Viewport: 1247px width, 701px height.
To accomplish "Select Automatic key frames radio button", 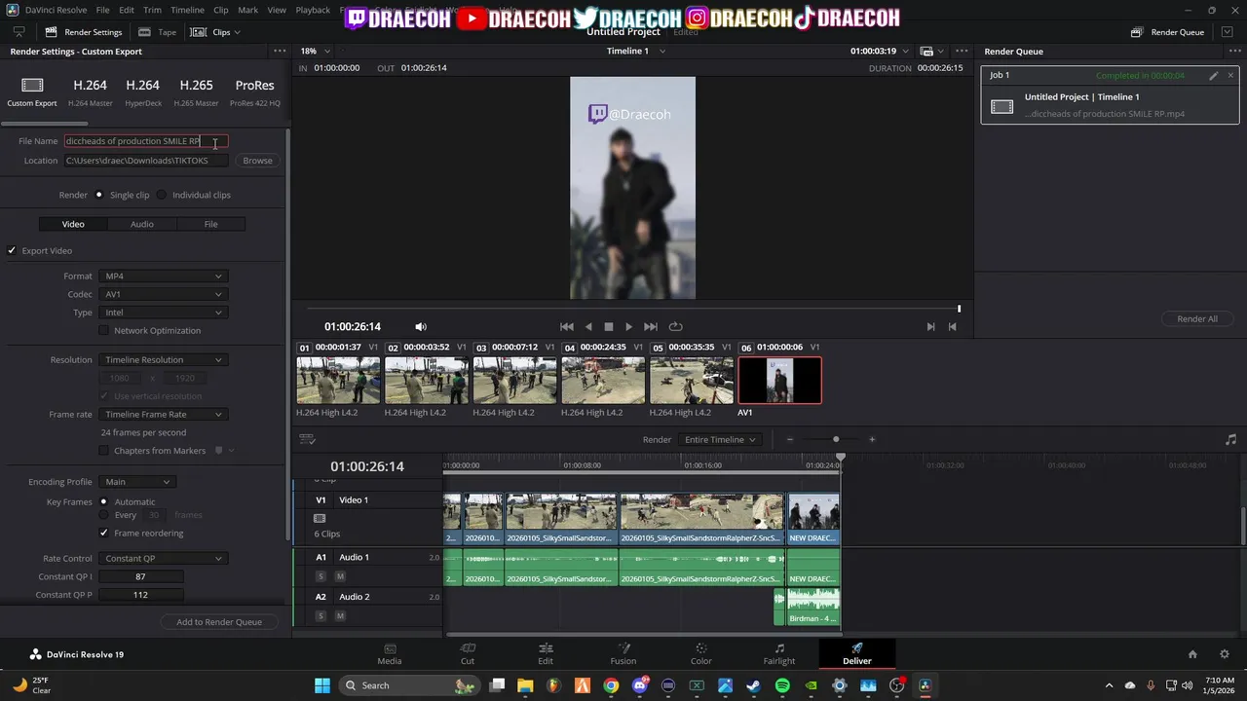I will coord(103,501).
